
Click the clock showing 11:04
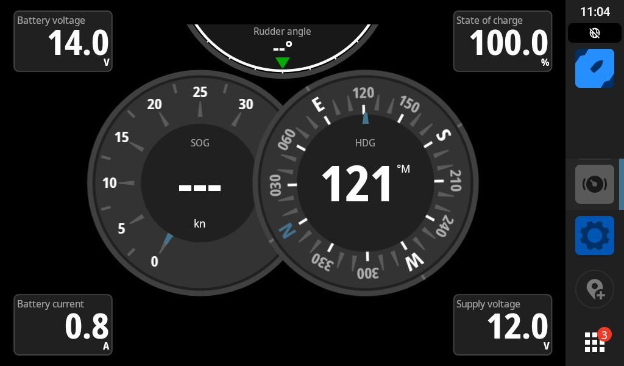pyautogui.click(x=594, y=12)
